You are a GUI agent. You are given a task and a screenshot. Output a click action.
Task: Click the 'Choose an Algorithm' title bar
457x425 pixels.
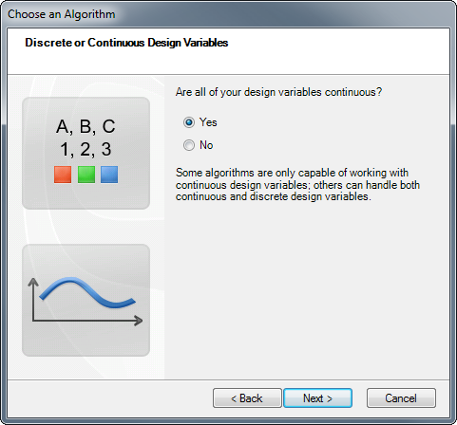click(x=62, y=14)
